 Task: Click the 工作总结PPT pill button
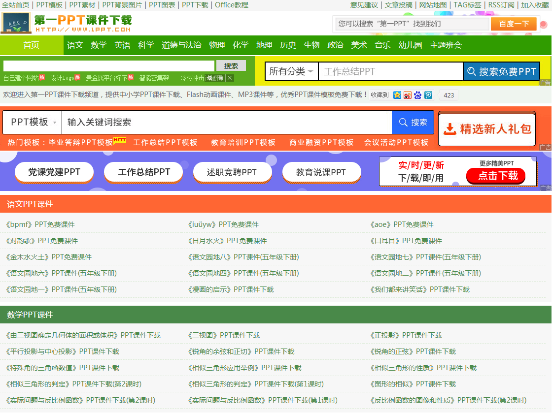tap(143, 172)
